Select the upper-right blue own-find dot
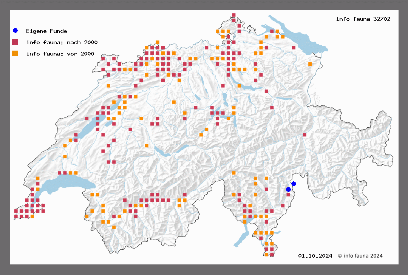The height and width of the screenshot is (275, 408). (x=294, y=184)
